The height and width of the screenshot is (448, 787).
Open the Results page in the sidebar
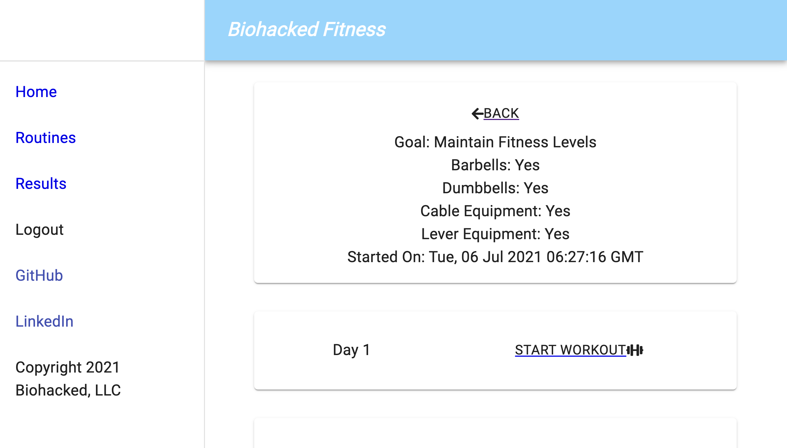click(41, 184)
